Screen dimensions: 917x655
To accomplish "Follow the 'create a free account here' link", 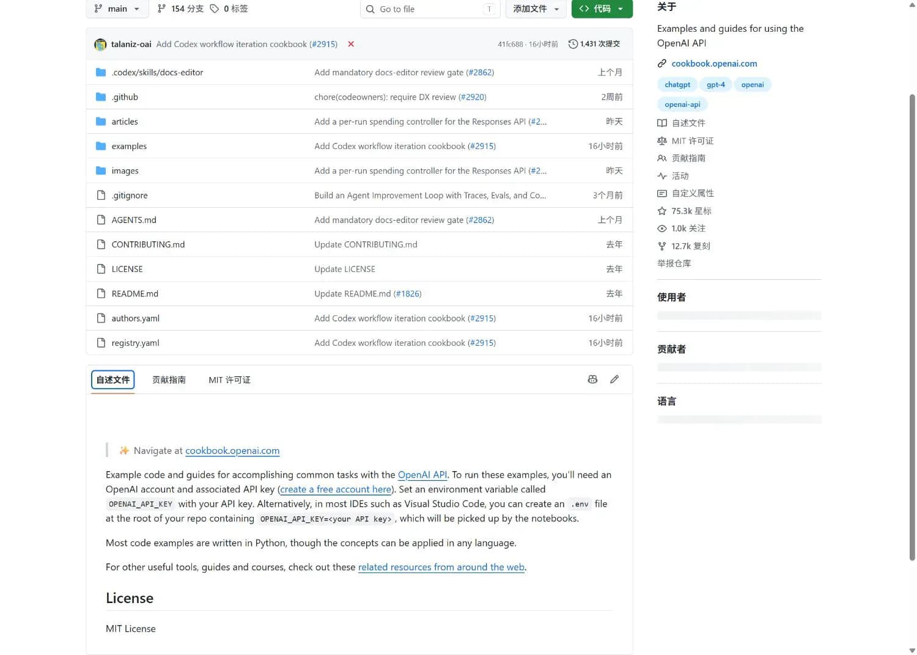I will coord(336,489).
